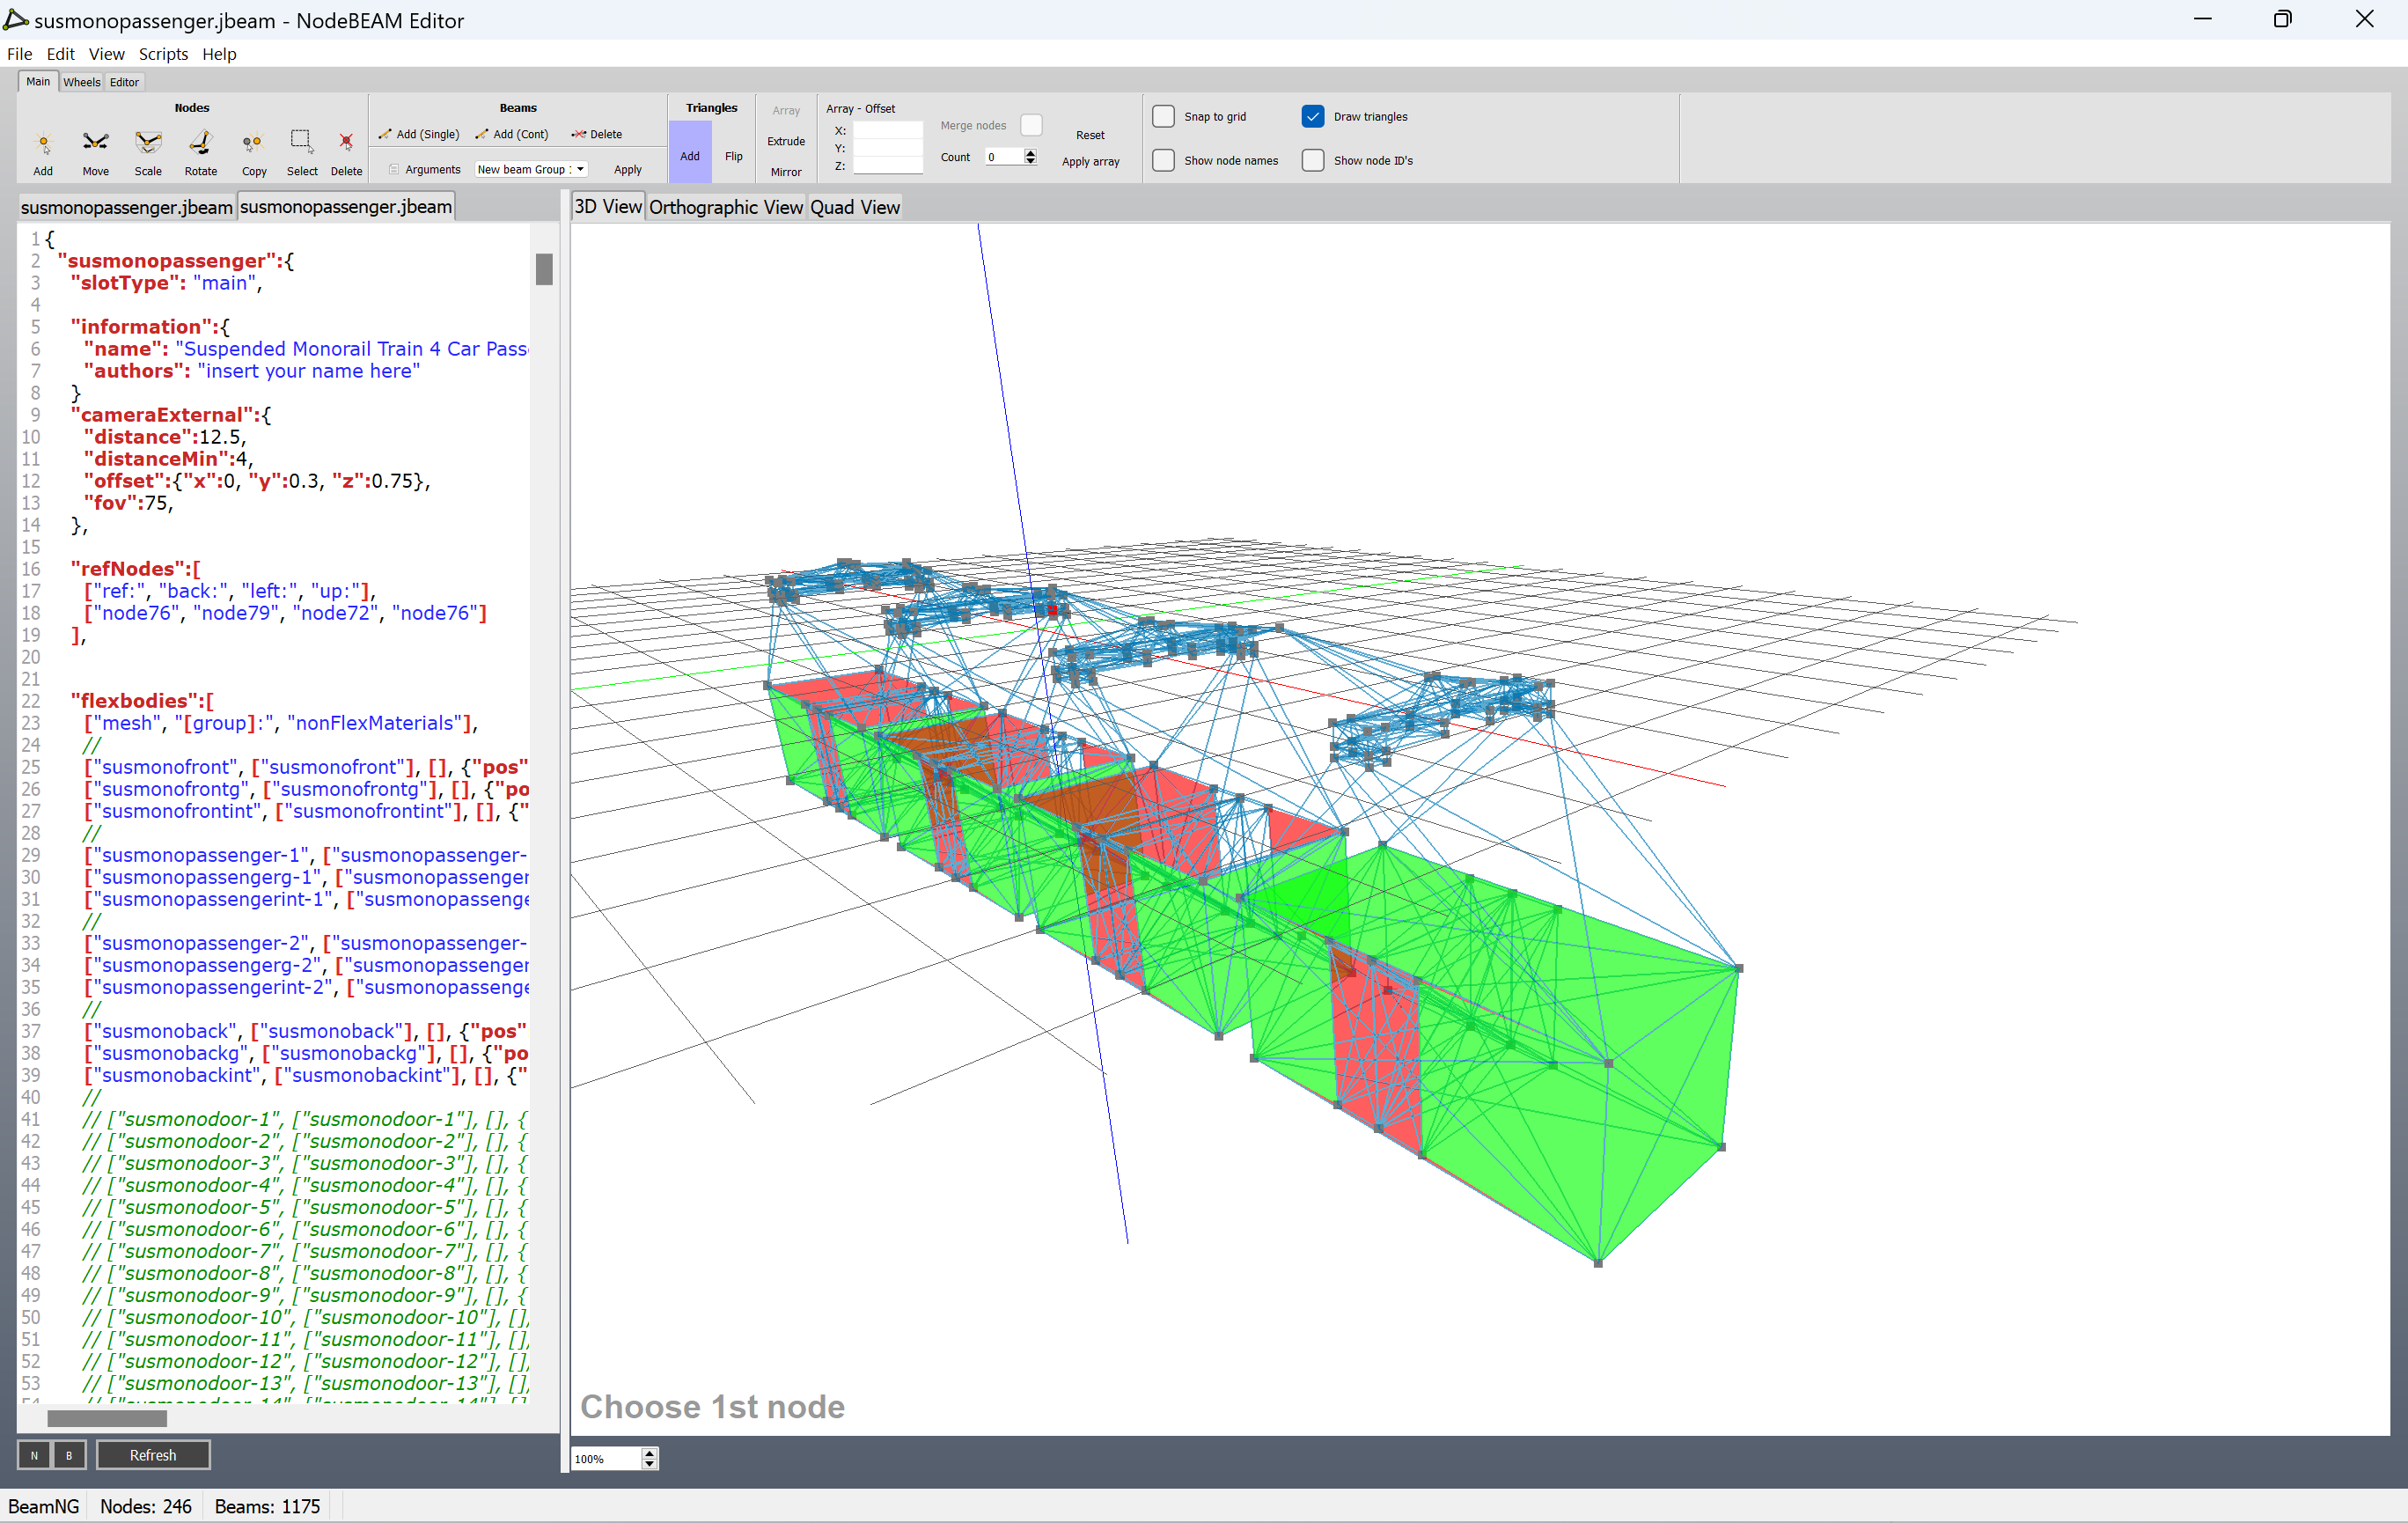
Task: Uncheck Draw triangles option
Action: (1312, 116)
